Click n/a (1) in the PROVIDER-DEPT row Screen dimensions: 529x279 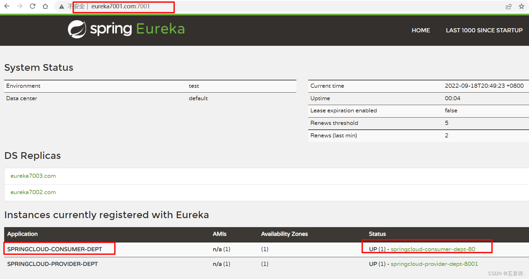click(221, 264)
